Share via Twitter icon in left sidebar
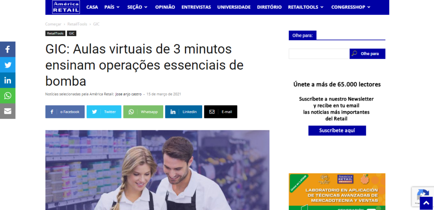The height and width of the screenshot is (210, 434). point(8,65)
